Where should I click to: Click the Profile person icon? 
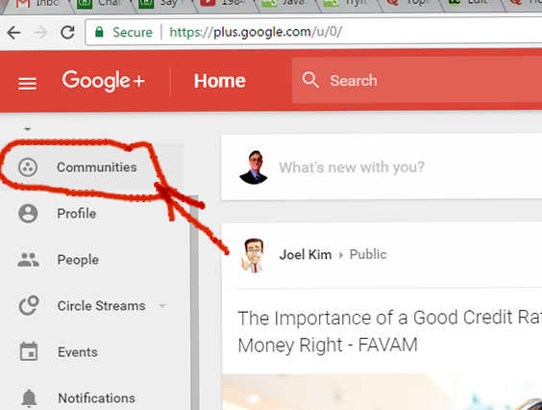coord(28,214)
